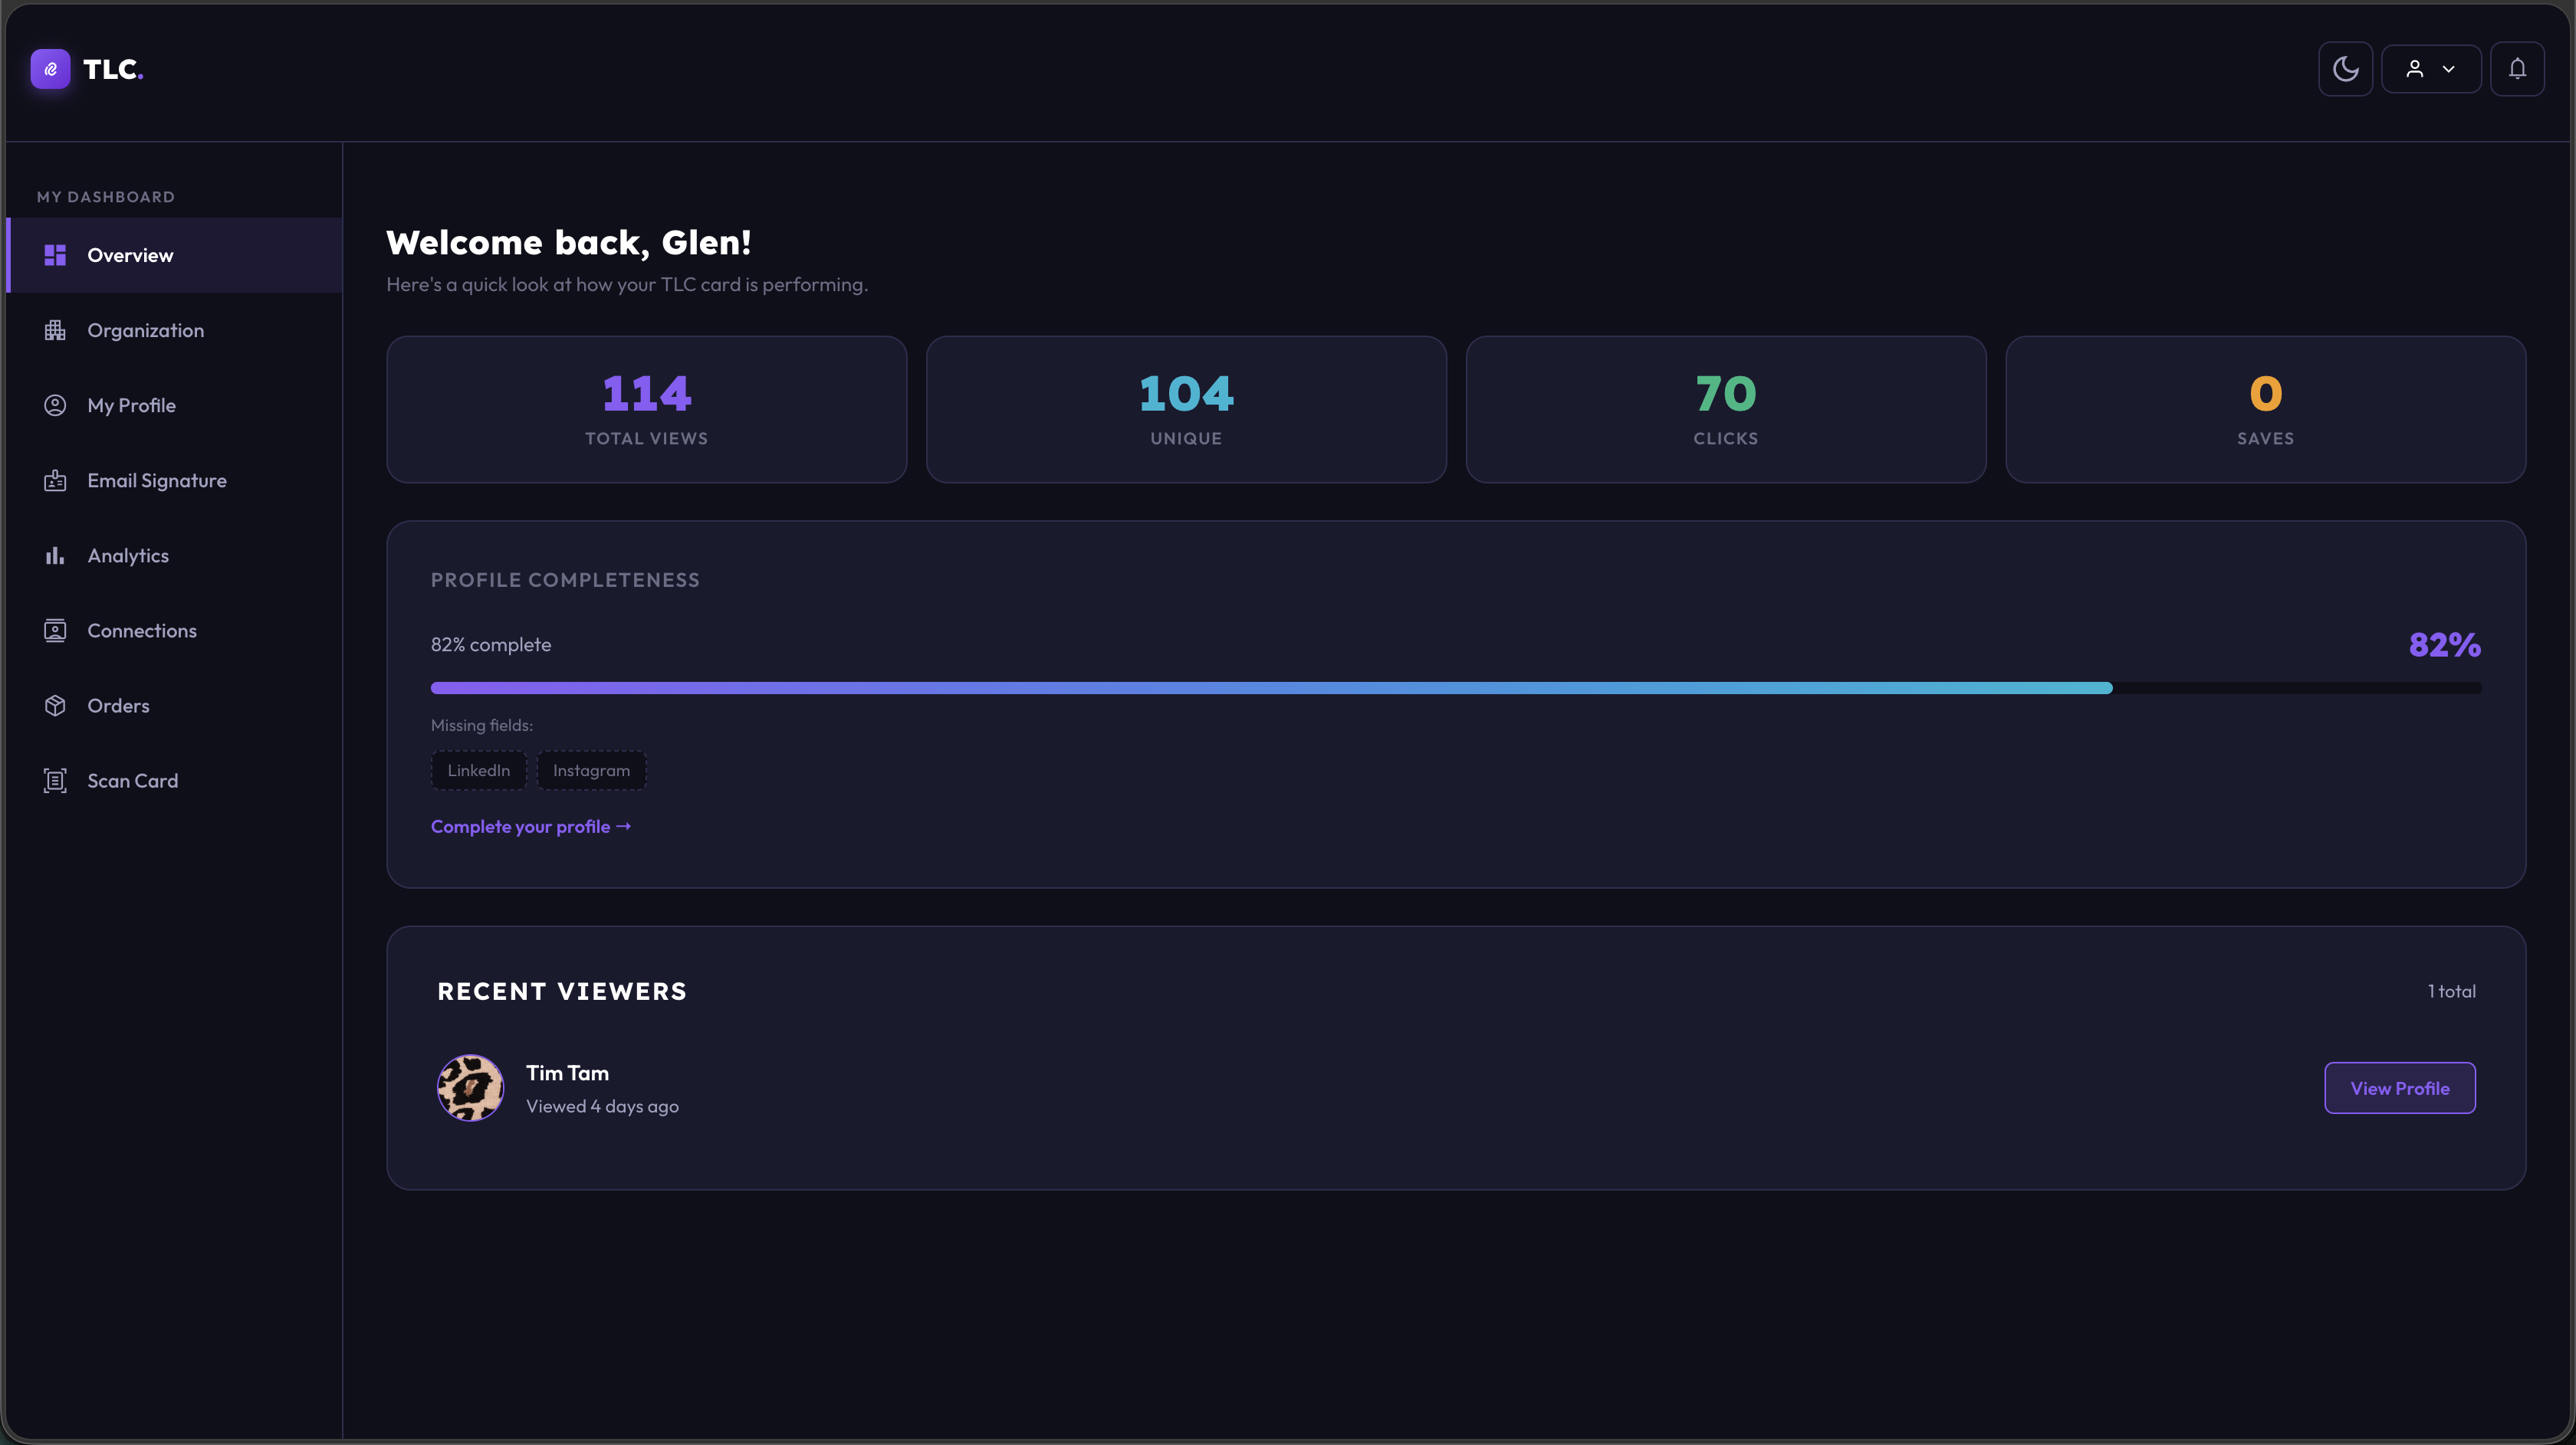Open notifications bell icon
The width and height of the screenshot is (2576, 1445).
2517,69
